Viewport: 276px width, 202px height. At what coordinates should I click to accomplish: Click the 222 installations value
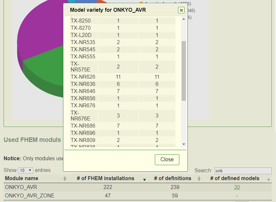(x=108, y=187)
